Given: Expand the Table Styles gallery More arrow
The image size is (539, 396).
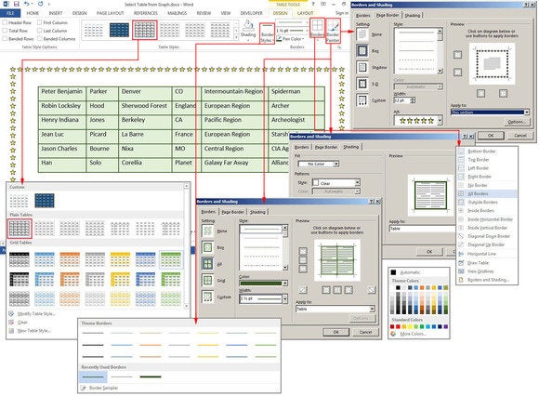Looking at the screenshot, I should [x=236, y=38].
